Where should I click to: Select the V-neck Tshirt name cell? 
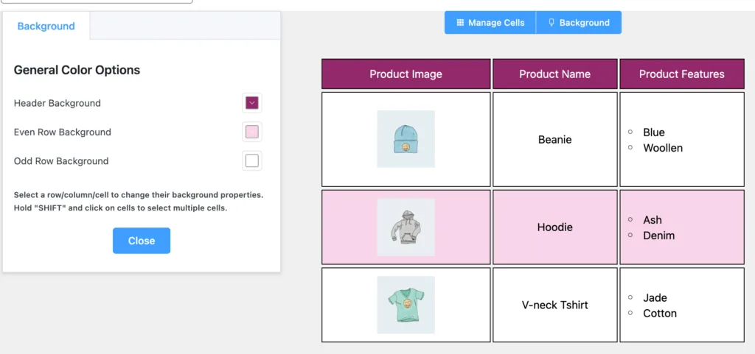pos(554,305)
